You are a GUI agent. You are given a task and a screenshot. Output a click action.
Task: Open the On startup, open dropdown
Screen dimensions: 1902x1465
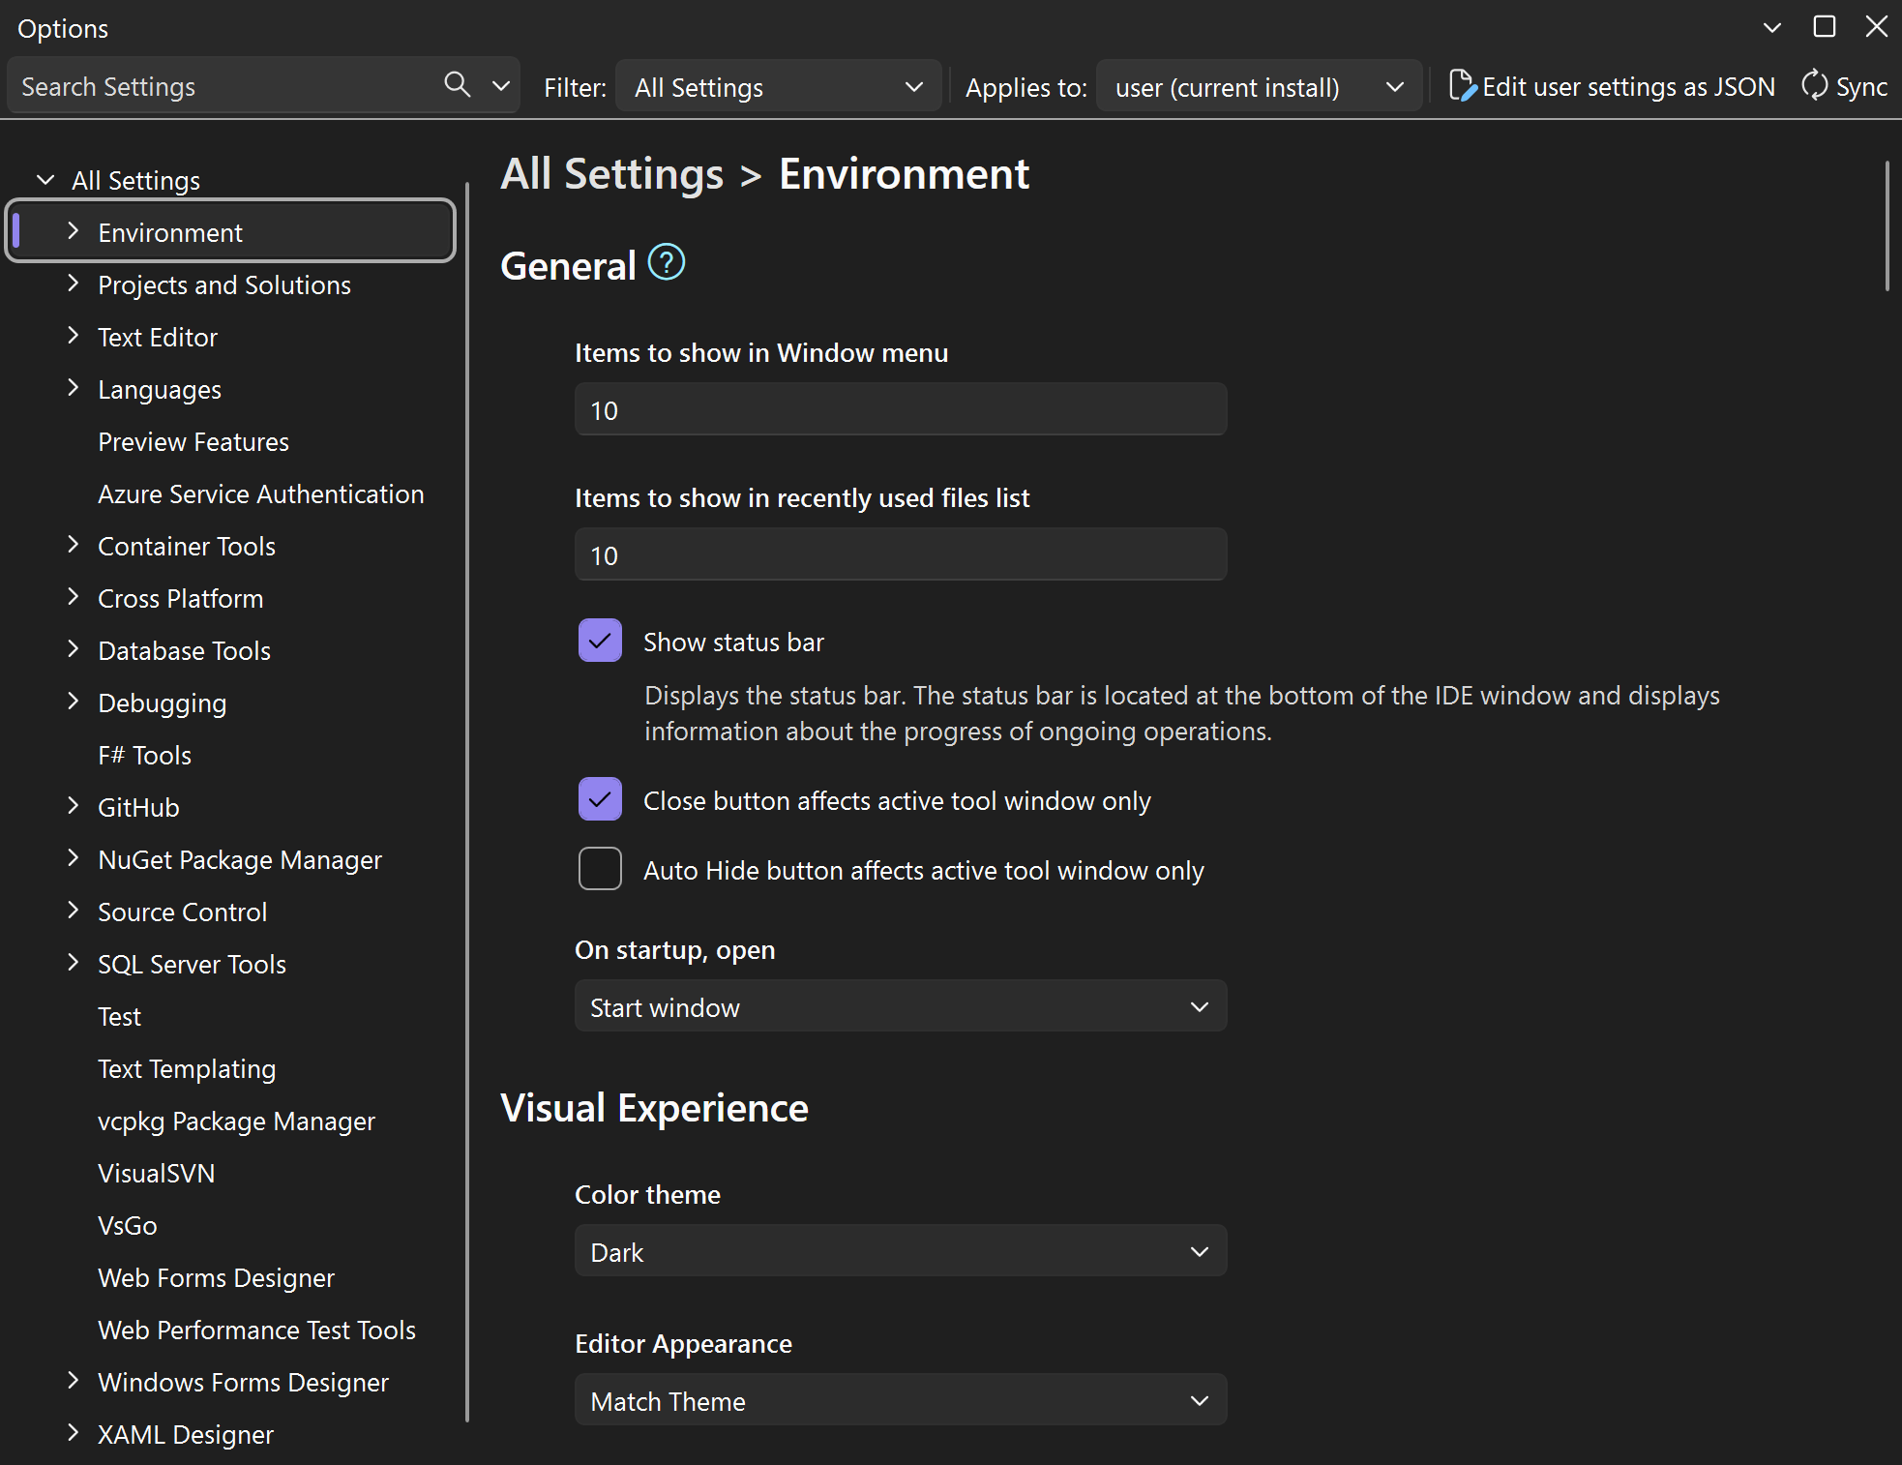(x=900, y=1006)
